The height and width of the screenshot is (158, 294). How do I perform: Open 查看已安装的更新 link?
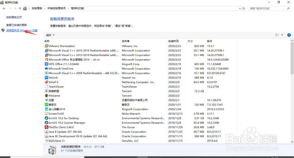point(16,25)
